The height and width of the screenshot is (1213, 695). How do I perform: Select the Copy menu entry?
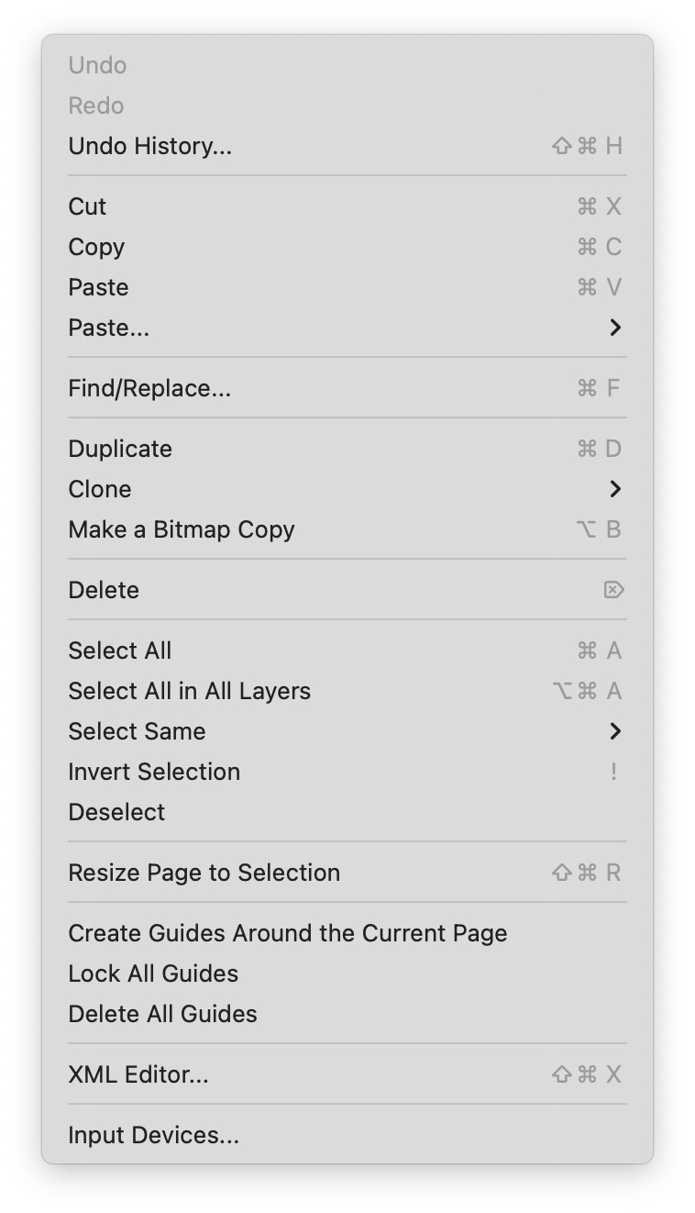point(347,247)
